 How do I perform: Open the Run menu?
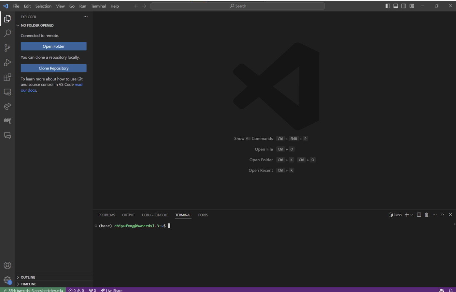[x=83, y=6]
